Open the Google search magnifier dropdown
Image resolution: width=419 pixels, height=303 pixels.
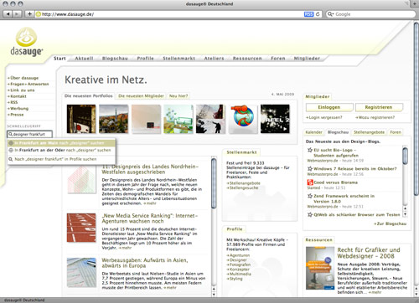point(330,14)
